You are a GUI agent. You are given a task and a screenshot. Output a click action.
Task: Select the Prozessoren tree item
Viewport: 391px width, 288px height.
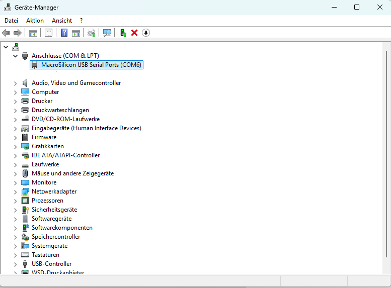47,201
